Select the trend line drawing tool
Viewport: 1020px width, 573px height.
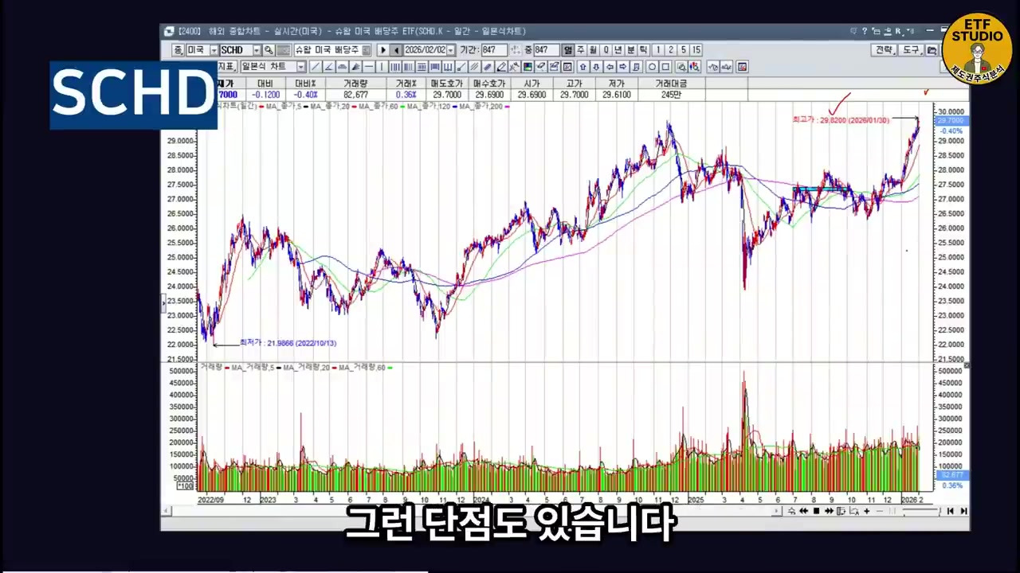(316, 67)
